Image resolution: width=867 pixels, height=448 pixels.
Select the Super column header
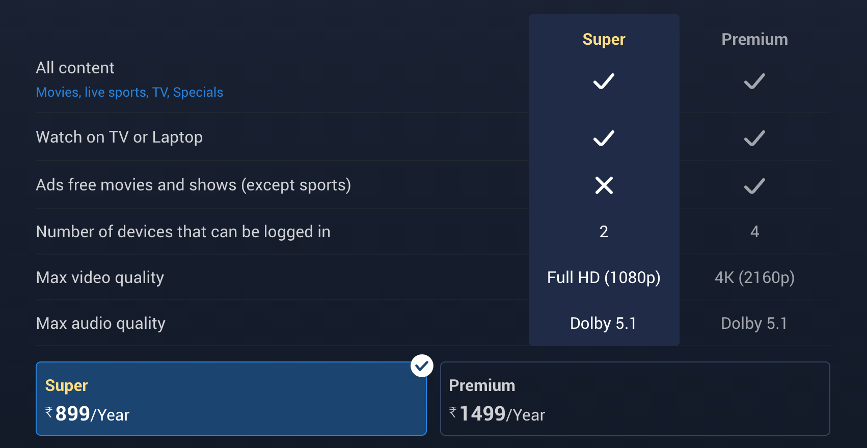[604, 39]
